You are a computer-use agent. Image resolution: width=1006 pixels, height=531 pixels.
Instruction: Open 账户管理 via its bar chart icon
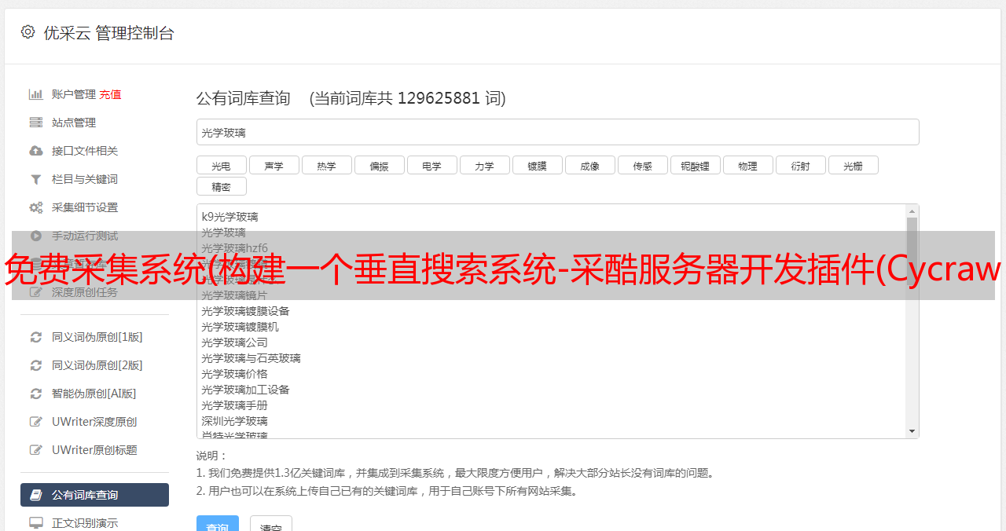[36, 94]
